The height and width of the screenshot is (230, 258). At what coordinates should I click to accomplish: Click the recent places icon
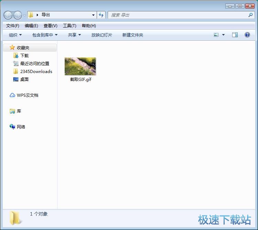[16, 63]
